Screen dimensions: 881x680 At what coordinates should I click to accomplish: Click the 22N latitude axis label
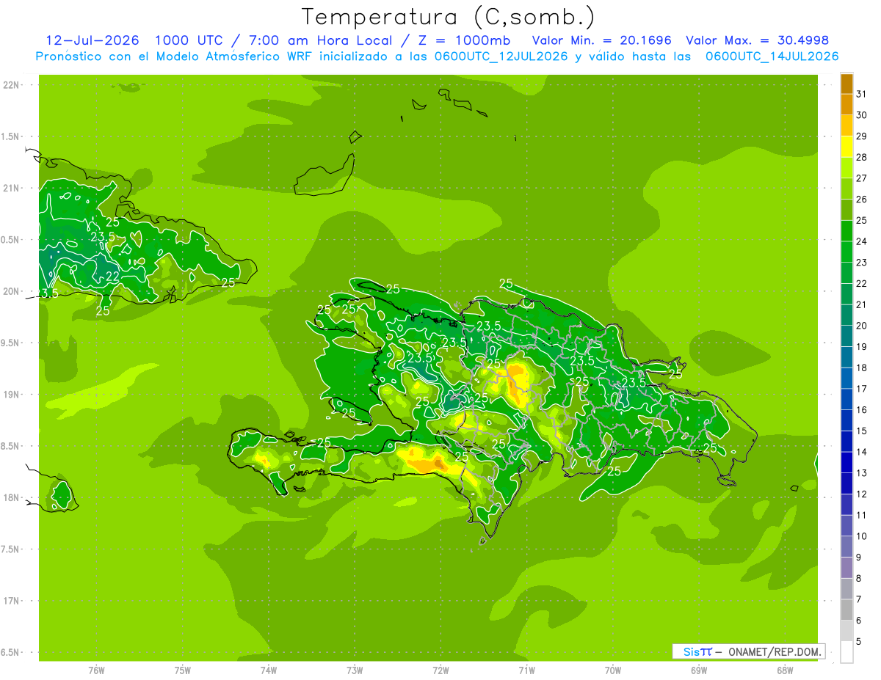coord(12,85)
